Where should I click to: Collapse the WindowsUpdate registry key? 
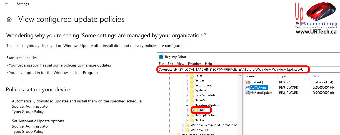187,105
